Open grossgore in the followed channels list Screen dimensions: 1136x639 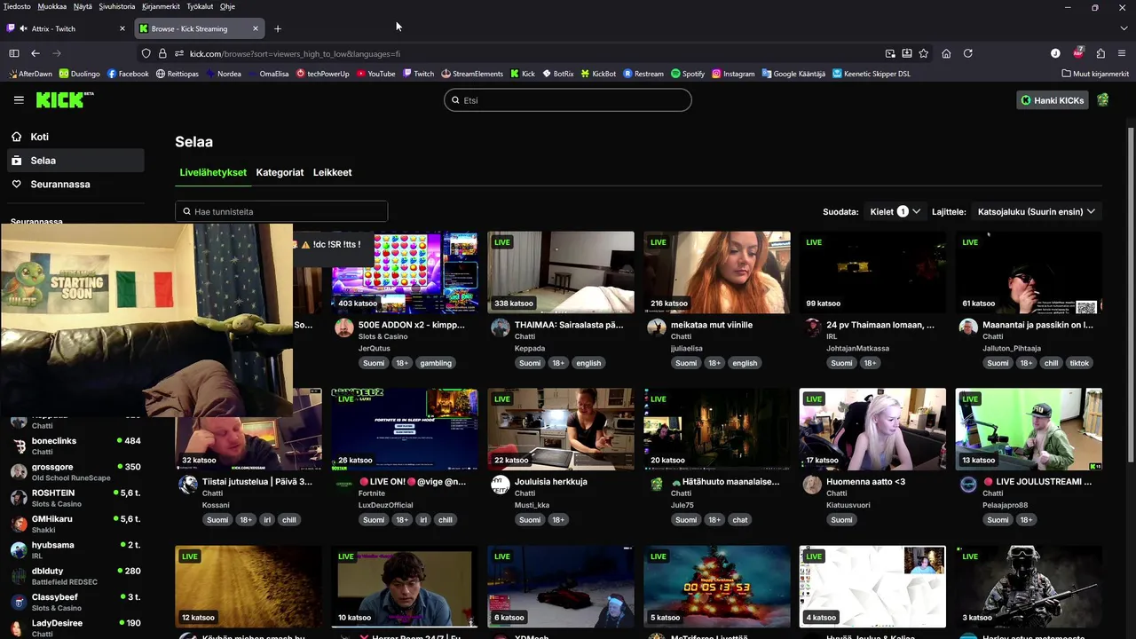click(x=75, y=471)
